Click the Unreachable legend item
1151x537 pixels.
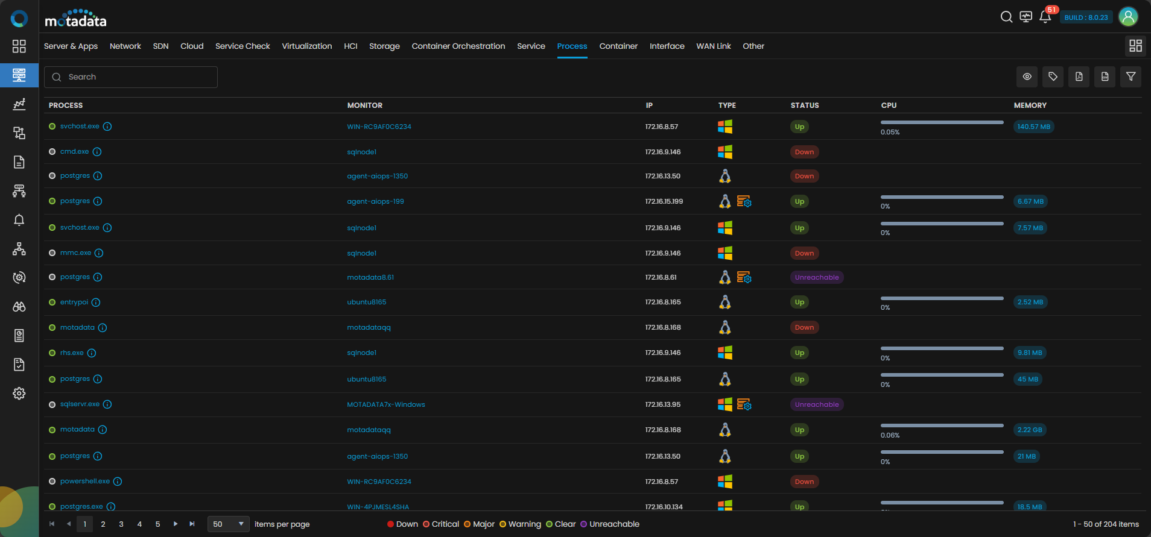(x=610, y=524)
